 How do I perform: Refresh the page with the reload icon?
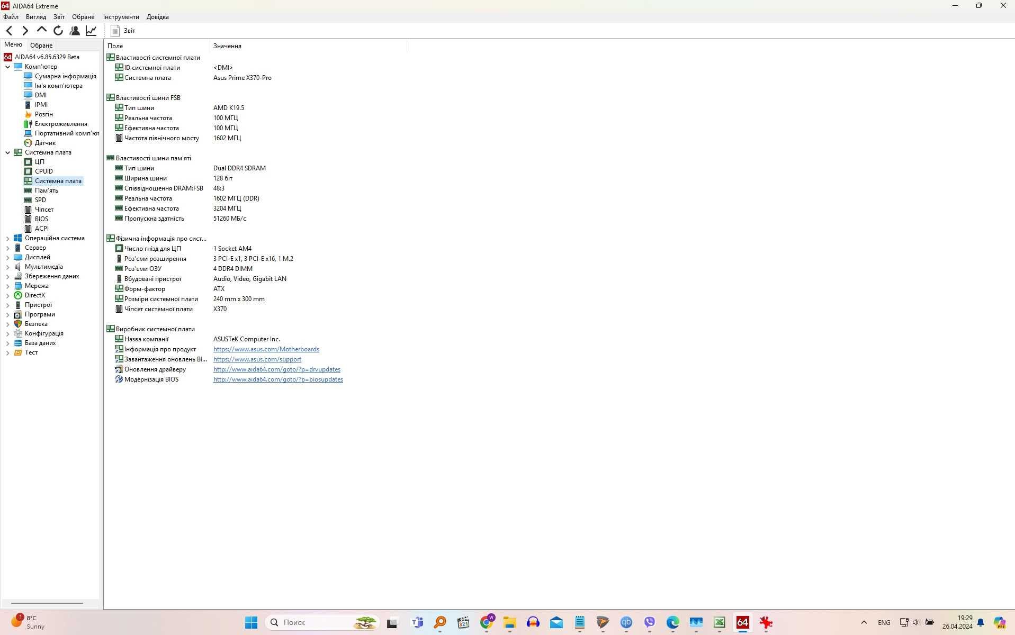pyautogui.click(x=58, y=31)
